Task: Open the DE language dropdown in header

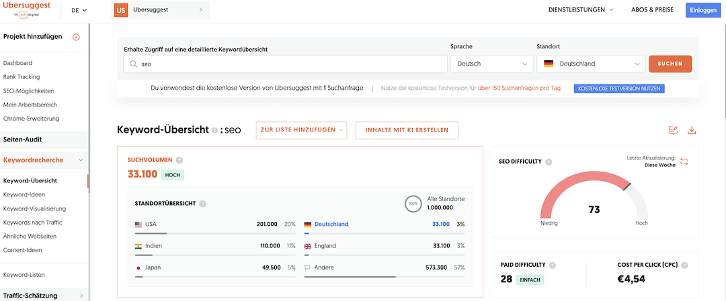Action: tap(79, 9)
